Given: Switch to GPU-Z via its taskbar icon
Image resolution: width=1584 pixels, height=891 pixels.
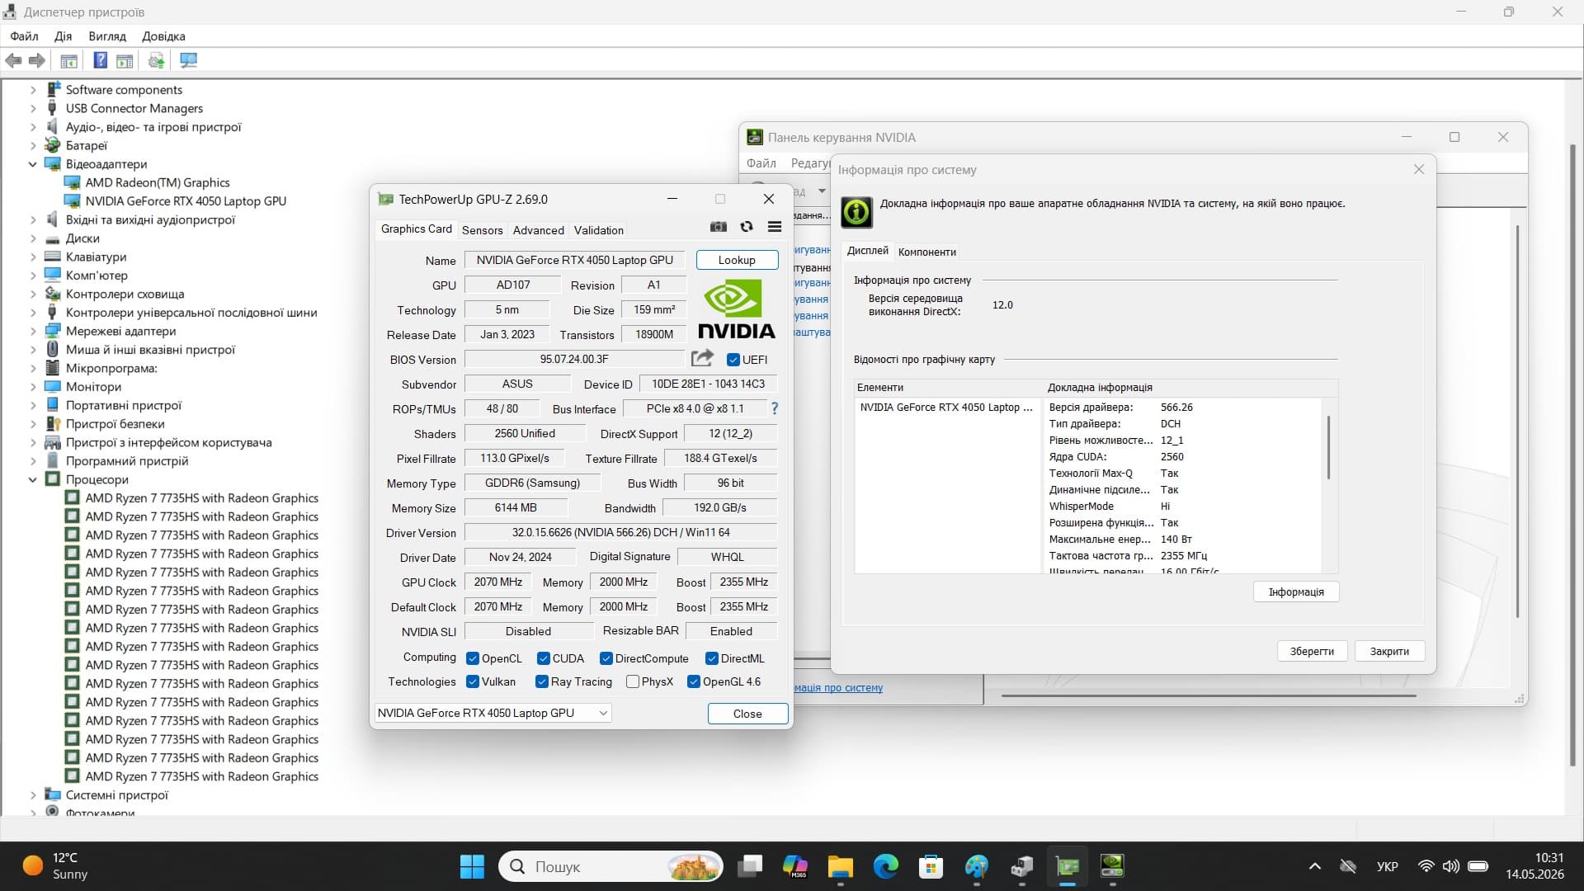Looking at the screenshot, I should click(x=1068, y=866).
